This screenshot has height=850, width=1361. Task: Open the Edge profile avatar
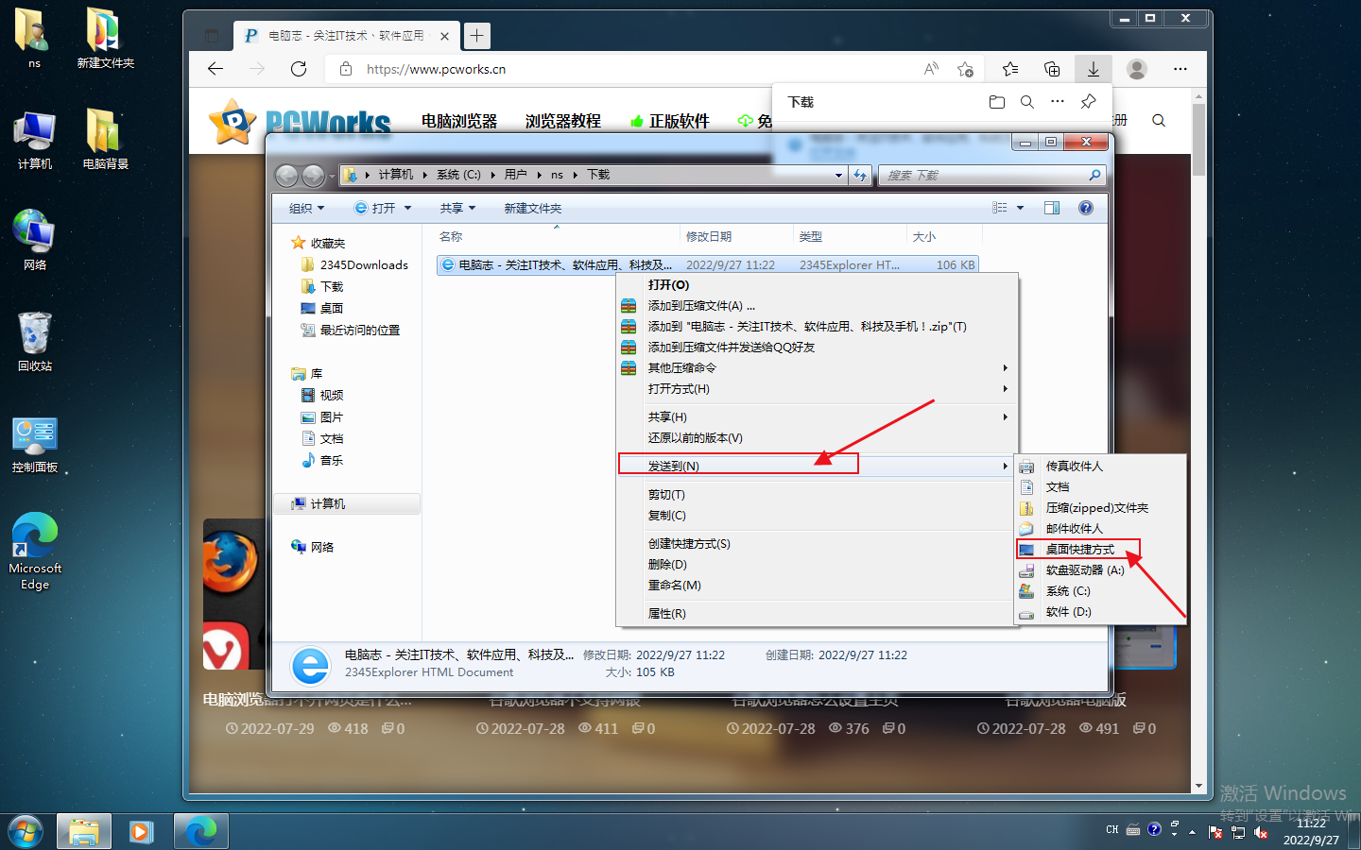point(1137,69)
